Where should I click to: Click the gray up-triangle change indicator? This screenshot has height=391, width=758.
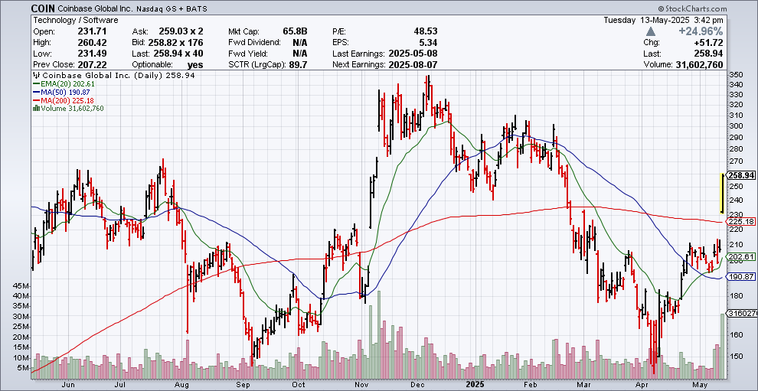(651, 31)
